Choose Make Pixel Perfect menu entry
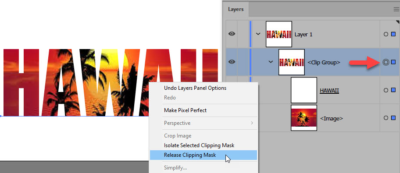Image resolution: width=400 pixels, height=173 pixels. [x=185, y=110]
